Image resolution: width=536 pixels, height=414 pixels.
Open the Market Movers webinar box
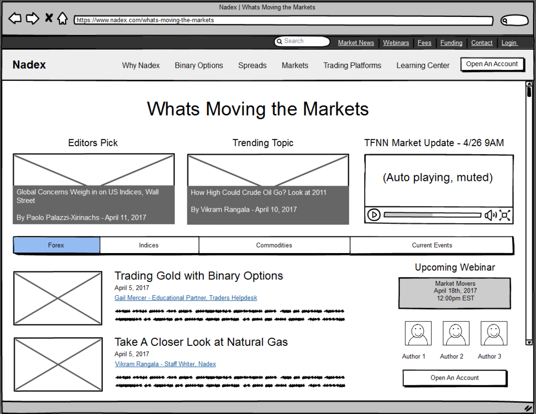[455, 293]
